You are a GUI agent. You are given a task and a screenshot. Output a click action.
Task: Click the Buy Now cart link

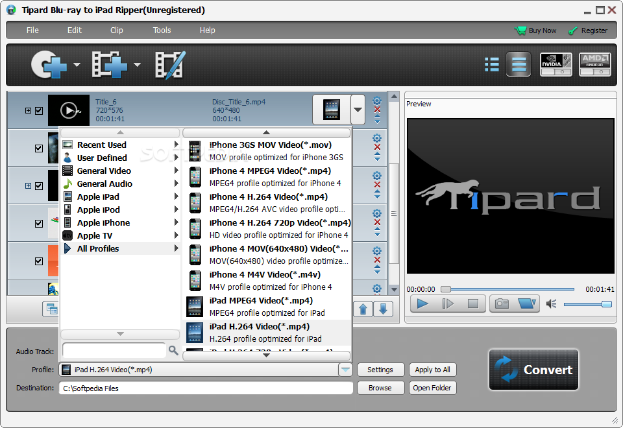coord(535,30)
